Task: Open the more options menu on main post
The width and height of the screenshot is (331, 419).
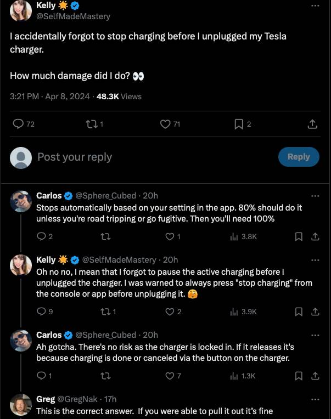Action: [x=315, y=6]
